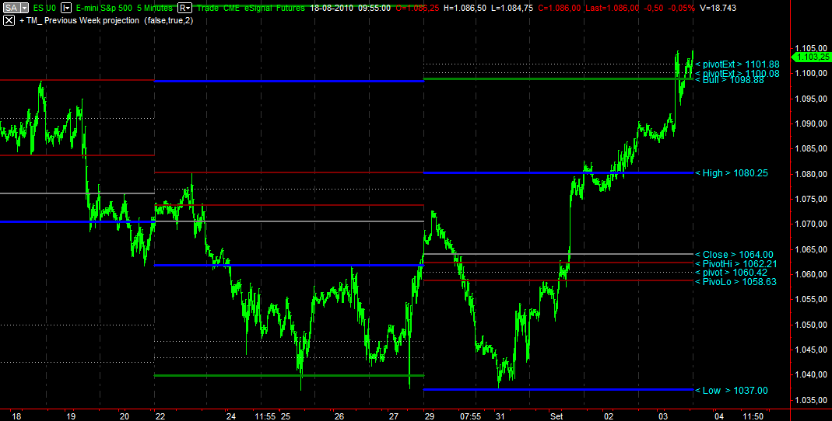832x421 pixels.
Task: Open the SA dropdown at top-left
Action: click(24, 8)
